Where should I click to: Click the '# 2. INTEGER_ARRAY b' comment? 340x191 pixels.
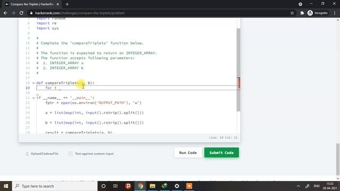coord(60,68)
